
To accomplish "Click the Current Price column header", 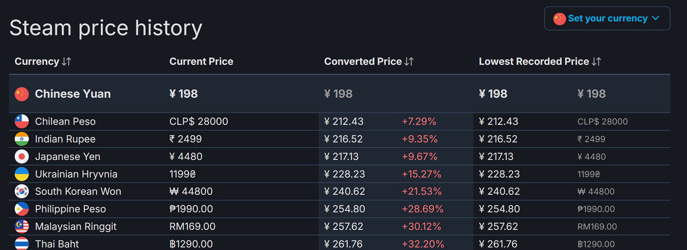I will pyautogui.click(x=201, y=62).
